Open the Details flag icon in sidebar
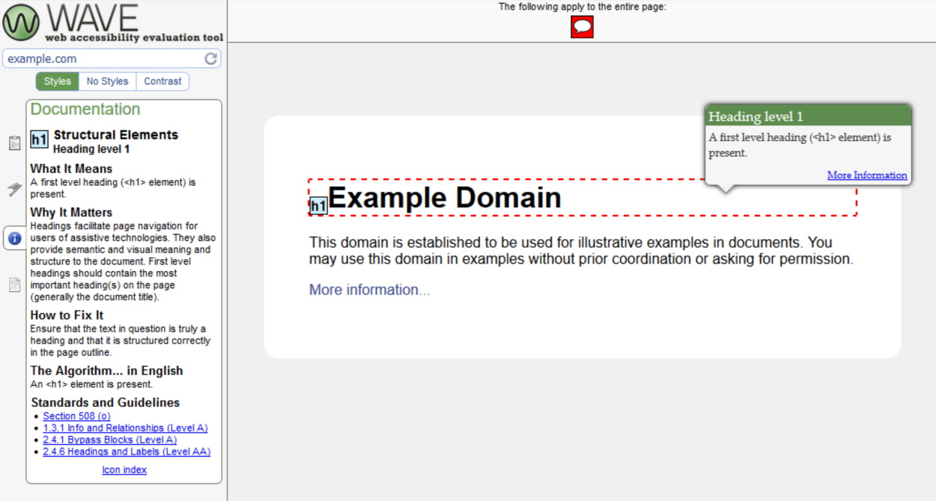Viewport: 936px width, 501px height. click(13, 189)
